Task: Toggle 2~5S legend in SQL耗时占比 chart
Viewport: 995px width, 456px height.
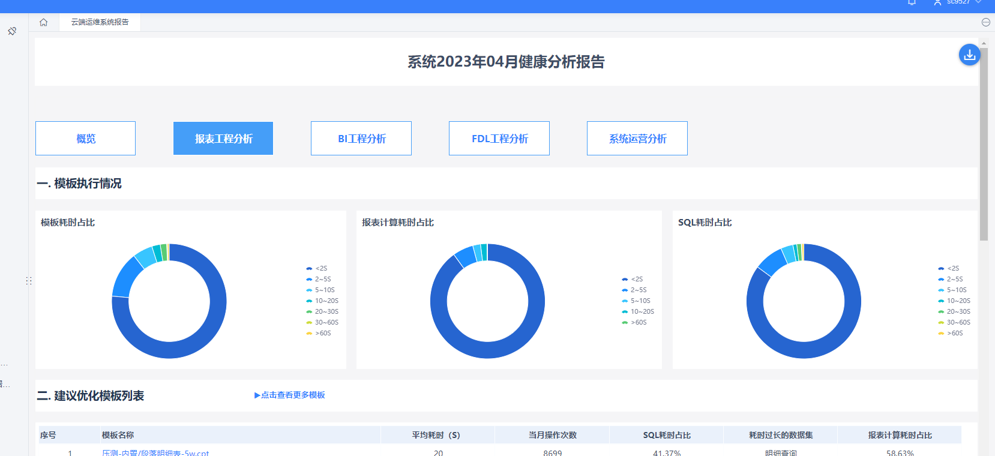Action: pos(951,279)
